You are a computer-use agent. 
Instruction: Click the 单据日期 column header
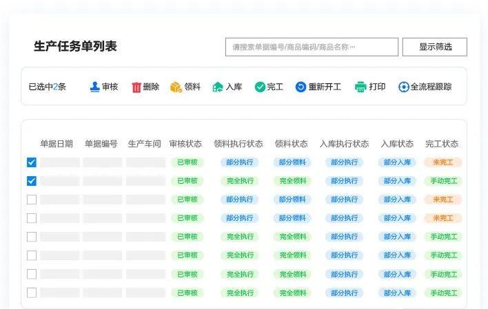tap(57, 144)
